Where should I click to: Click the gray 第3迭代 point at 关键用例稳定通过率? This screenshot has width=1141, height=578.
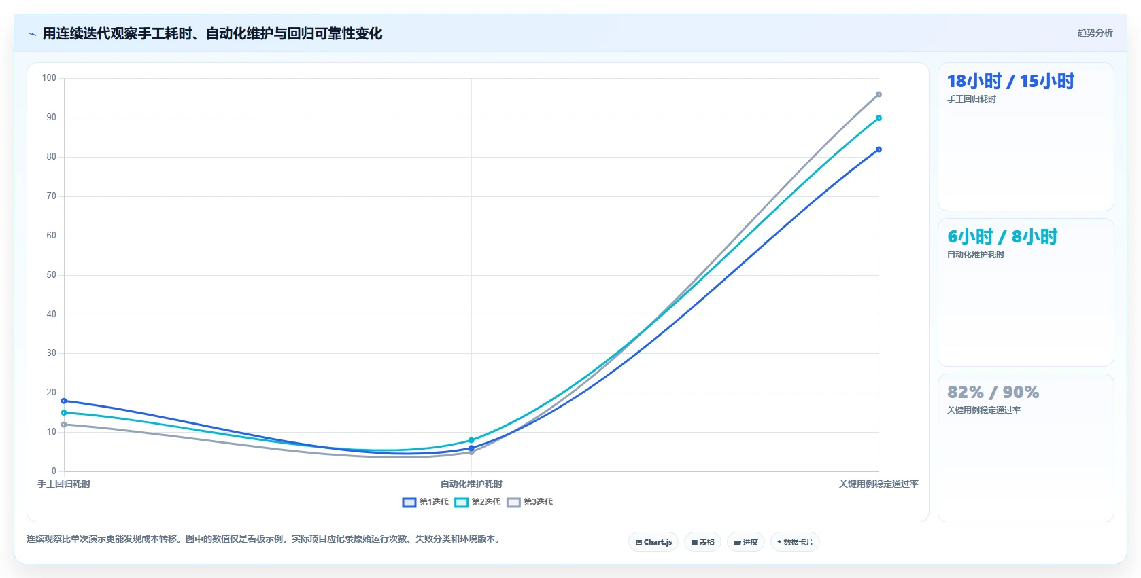tap(879, 94)
